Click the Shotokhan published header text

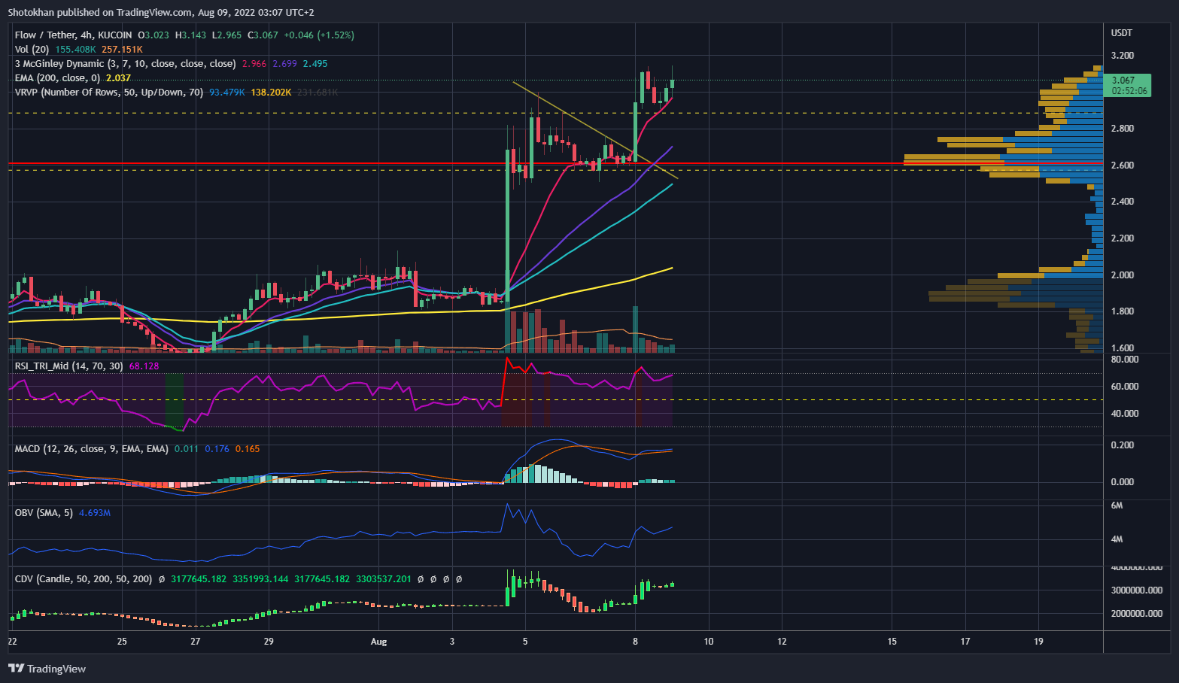pyautogui.click(x=161, y=12)
